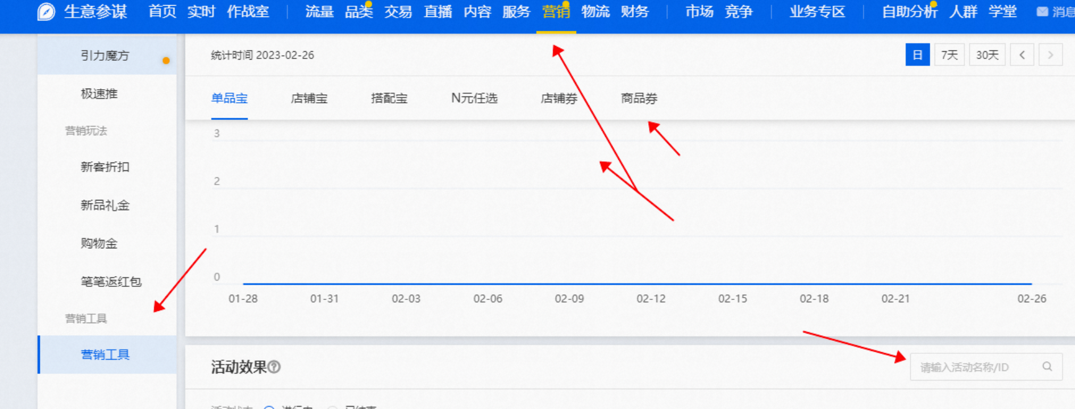Image resolution: width=1075 pixels, height=409 pixels.
Task: Open 品类 in top navigation
Action: coord(359,11)
